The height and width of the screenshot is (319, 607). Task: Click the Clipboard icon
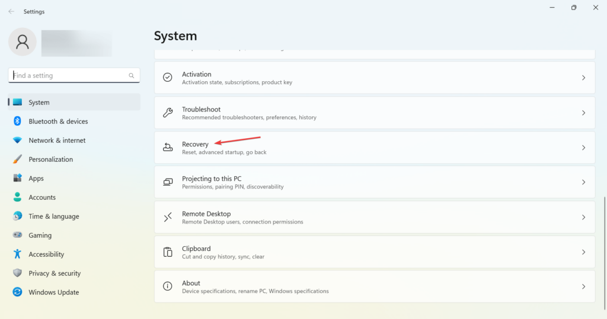point(168,252)
